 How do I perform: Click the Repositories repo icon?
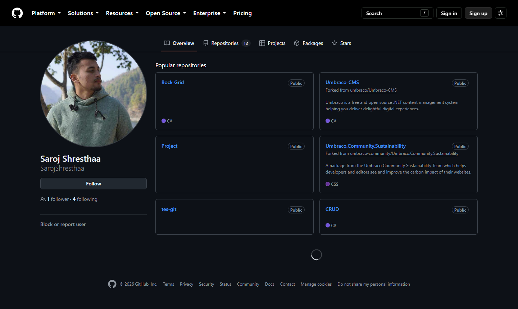point(206,43)
